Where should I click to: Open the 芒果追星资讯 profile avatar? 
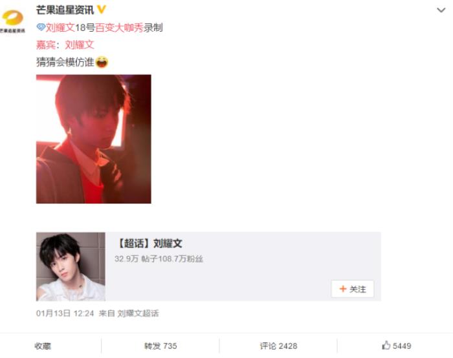coord(12,21)
